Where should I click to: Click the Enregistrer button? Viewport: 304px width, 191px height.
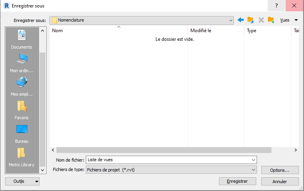[x=237, y=181]
